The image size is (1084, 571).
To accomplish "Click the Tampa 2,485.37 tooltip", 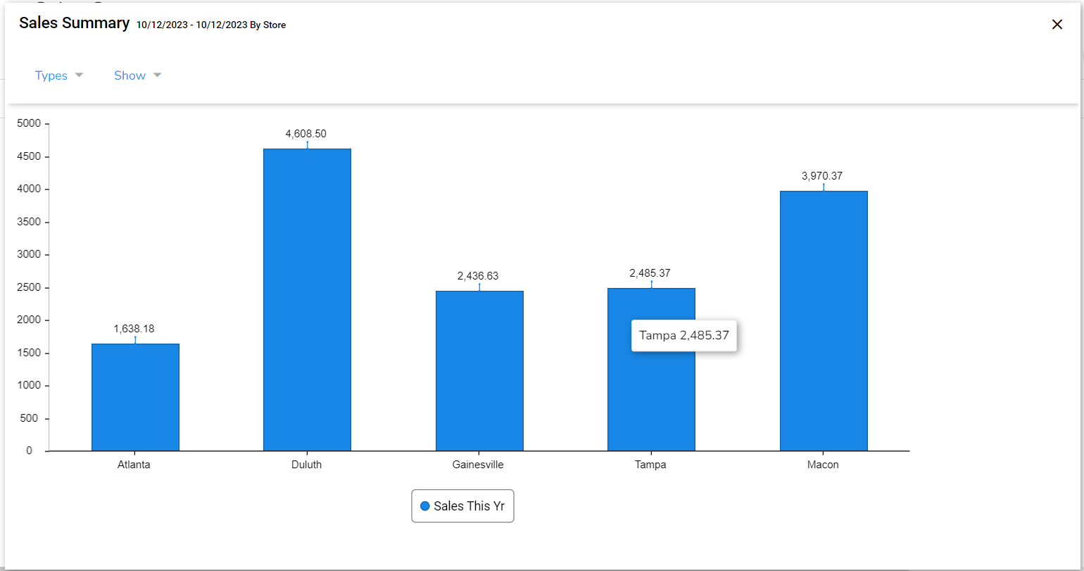I will (684, 336).
